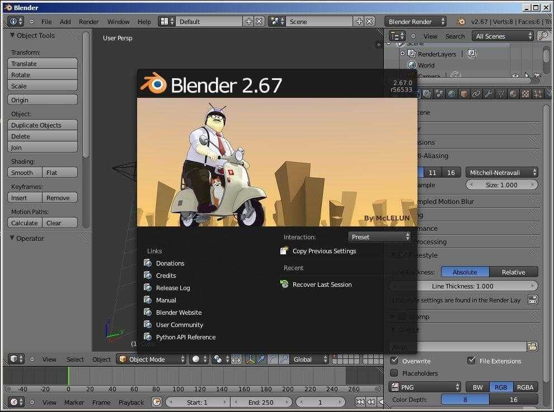Browse output folder with the file icon
This screenshot has height=412, width=554.
[x=532, y=347]
